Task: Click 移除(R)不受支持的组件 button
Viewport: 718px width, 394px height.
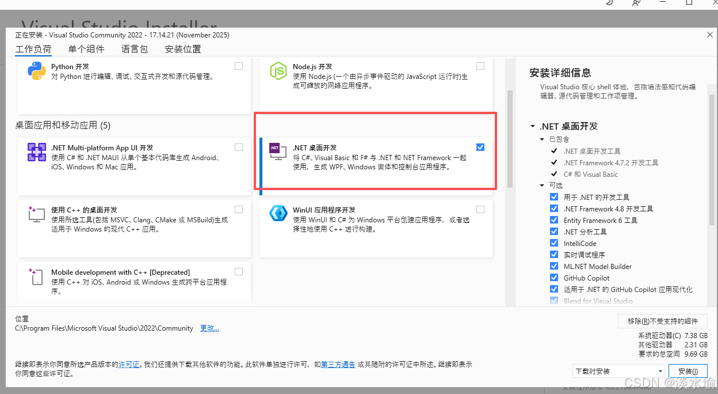Action: pyautogui.click(x=663, y=321)
